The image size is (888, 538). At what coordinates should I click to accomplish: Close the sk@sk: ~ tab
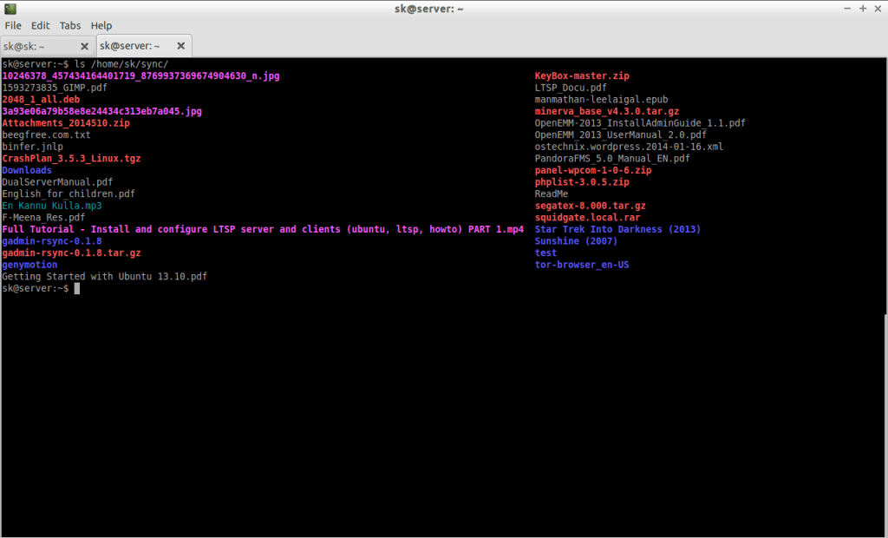[x=84, y=47]
